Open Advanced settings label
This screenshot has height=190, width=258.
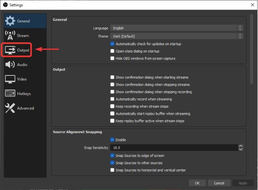[26, 108]
